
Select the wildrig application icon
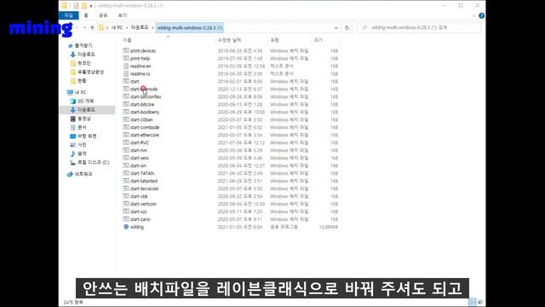pyautogui.click(x=126, y=227)
